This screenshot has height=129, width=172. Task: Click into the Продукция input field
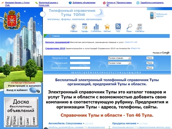pos(80,63)
